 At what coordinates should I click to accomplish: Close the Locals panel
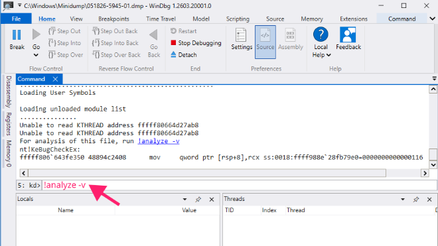[x=212, y=200]
